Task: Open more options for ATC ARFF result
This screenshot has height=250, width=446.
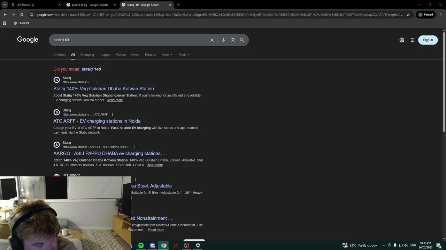Action: pos(112,115)
